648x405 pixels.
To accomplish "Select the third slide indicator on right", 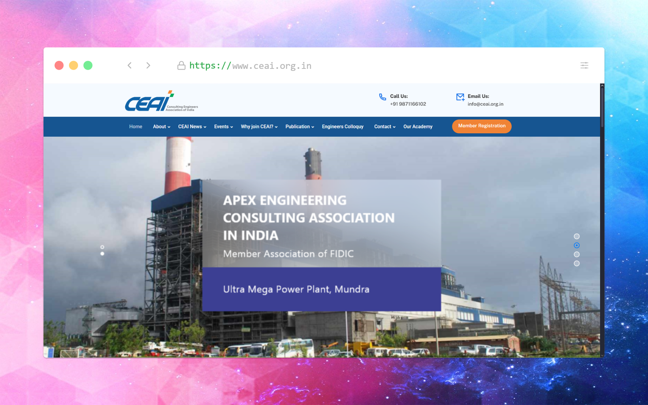I will click(577, 254).
